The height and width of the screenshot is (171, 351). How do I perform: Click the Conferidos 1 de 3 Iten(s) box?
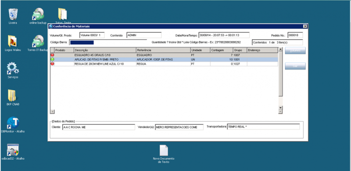[x=277, y=42]
